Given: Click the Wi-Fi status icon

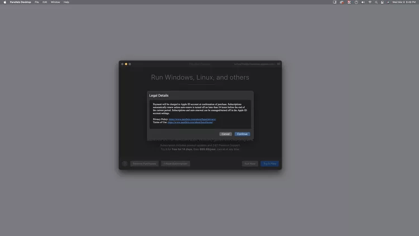Looking at the screenshot, I should pyautogui.click(x=370, y=2).
